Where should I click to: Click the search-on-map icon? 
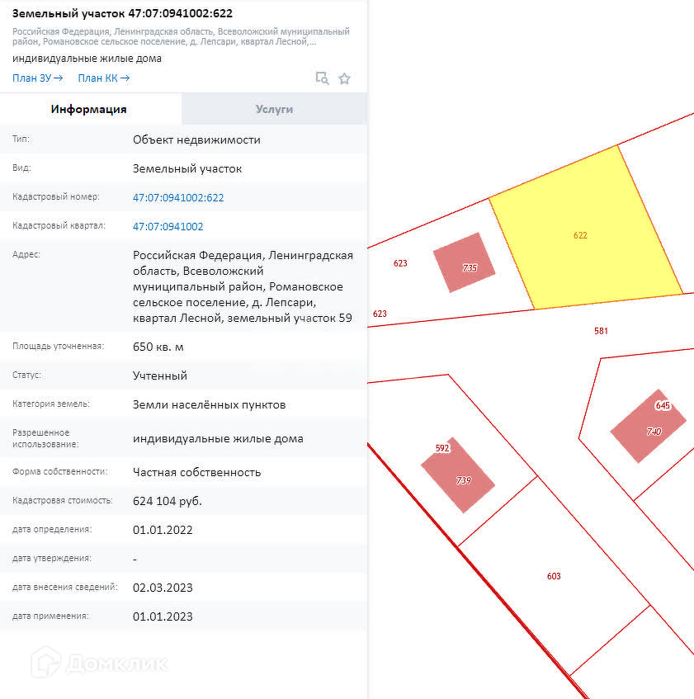pos(322,78)
